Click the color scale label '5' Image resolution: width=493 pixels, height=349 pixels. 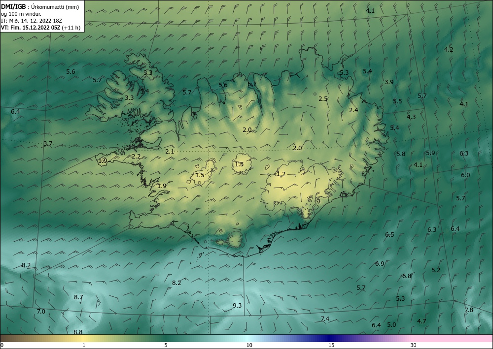click(166, 346)
